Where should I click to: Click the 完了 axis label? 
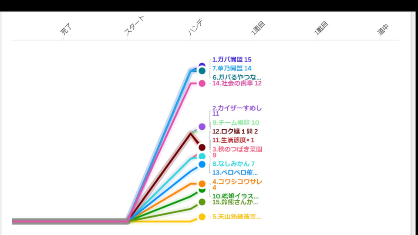coord(65,30)
